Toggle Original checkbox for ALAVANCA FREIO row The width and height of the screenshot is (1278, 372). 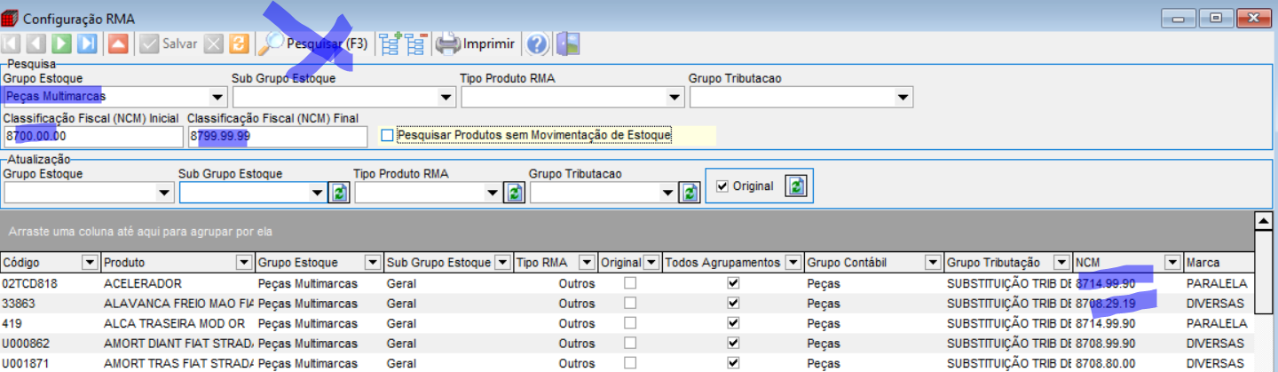coord(630,304)
